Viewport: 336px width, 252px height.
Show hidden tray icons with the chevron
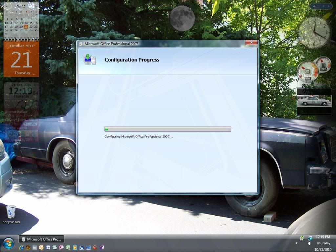(297, 243)
